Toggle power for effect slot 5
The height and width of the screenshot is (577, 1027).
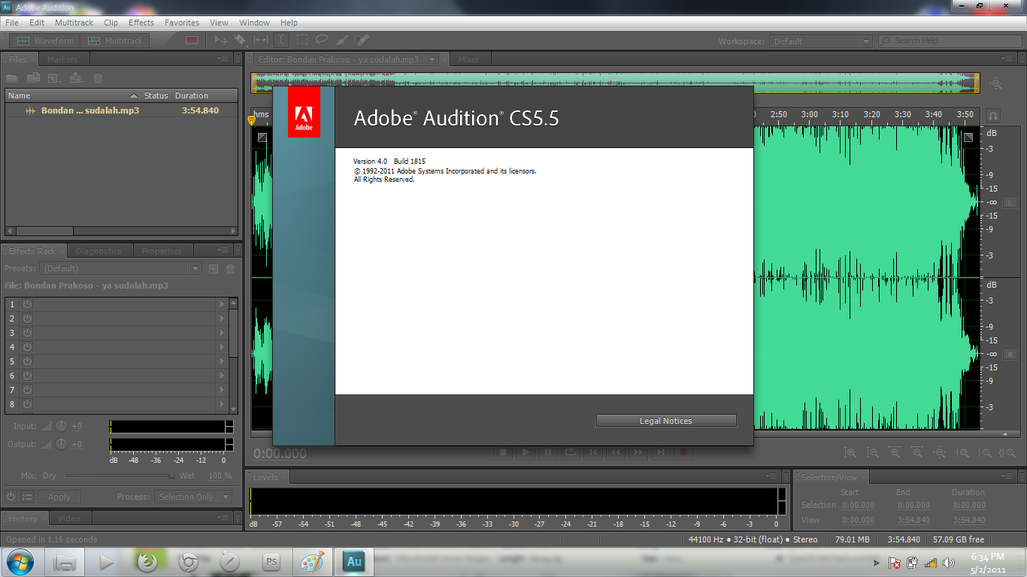click(27, 361)
